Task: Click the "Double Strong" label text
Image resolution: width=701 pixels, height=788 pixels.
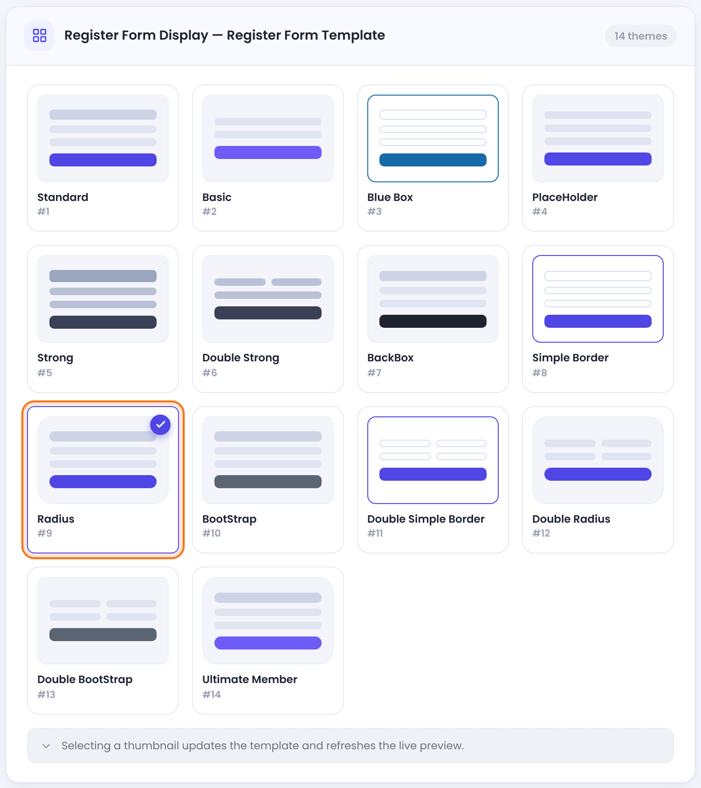Action: pos(241,358)
